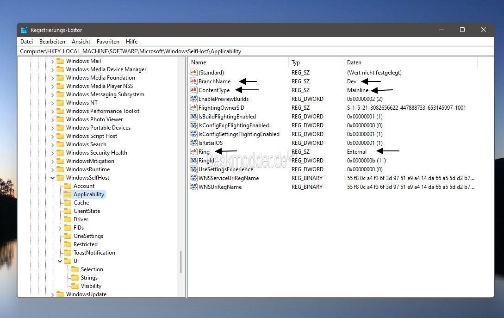Expand the Windows Search tree node
Viewport: 504px width, 318px height.
click(52, 145)
